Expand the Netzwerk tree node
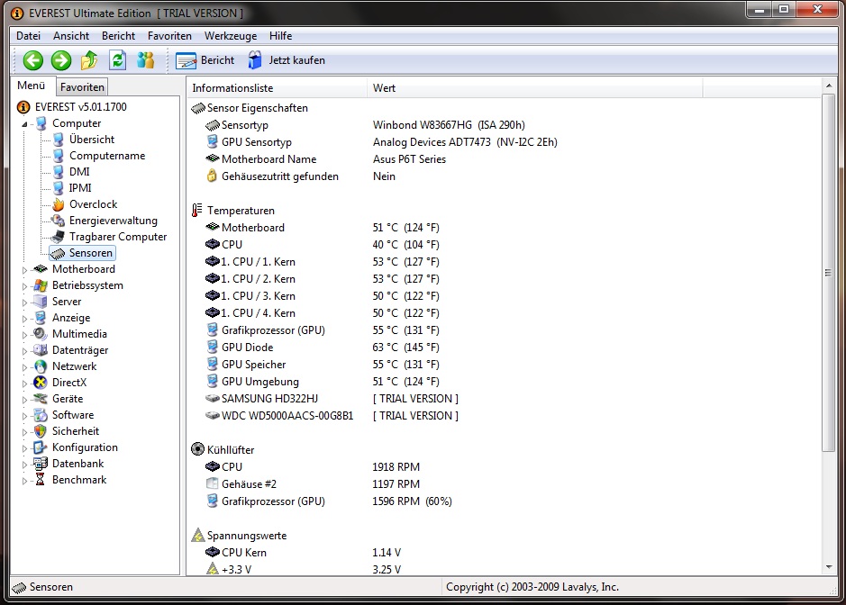This screenshot has height=605, width=846. click(24, 367)
